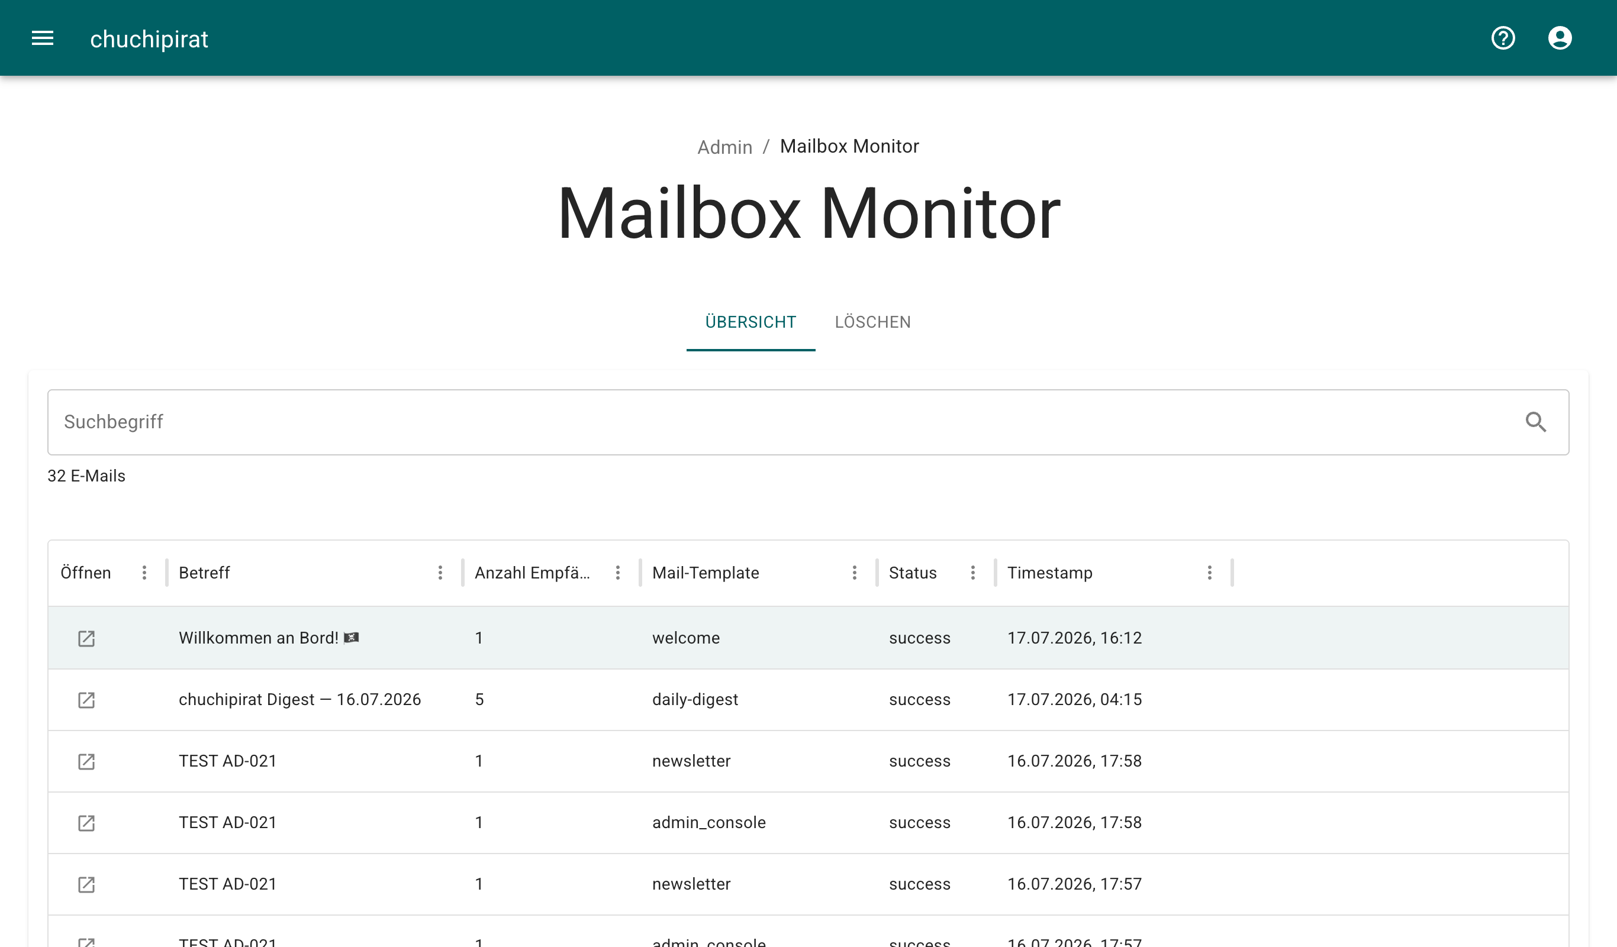The height and width of the screenshot is (947, 1617).
Task: Switch to the LÖSCHEN tab
Action: click(x=872, y=322)
